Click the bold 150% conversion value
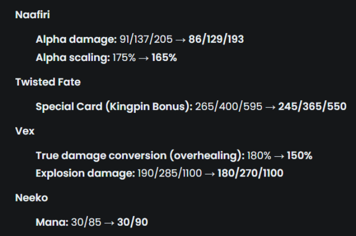 [300, 156]
